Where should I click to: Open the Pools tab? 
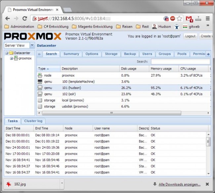pos(182,54)
